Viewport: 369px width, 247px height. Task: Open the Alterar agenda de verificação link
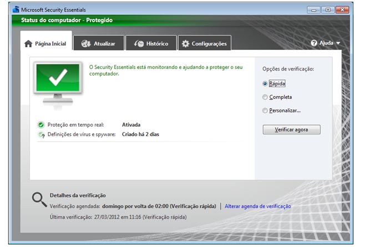point(257,206)
